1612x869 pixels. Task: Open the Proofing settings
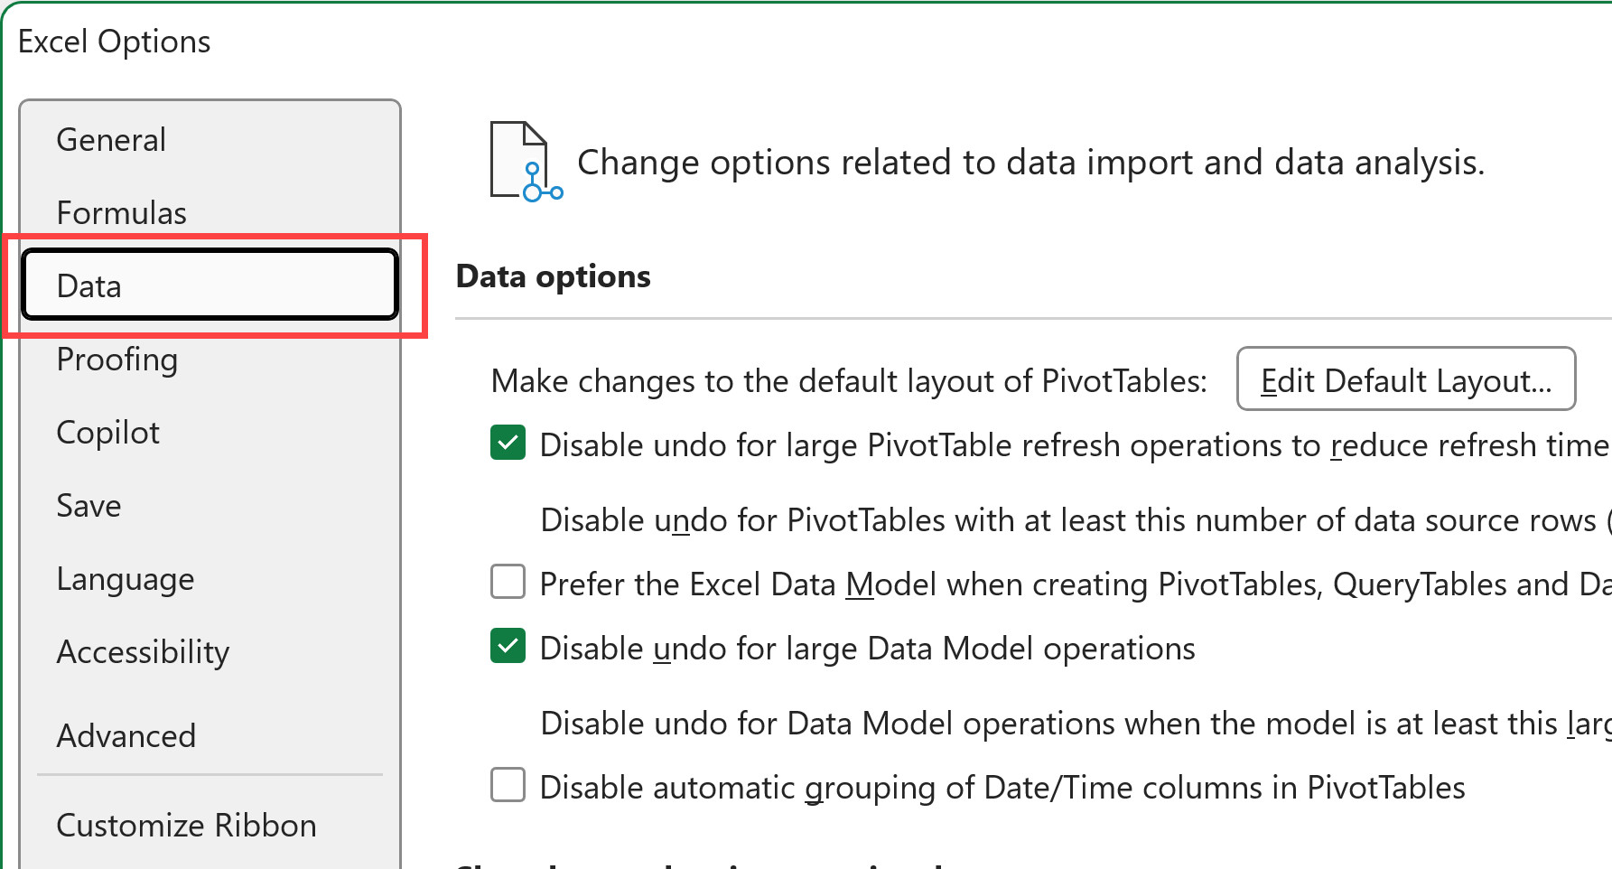pos(116,360)
